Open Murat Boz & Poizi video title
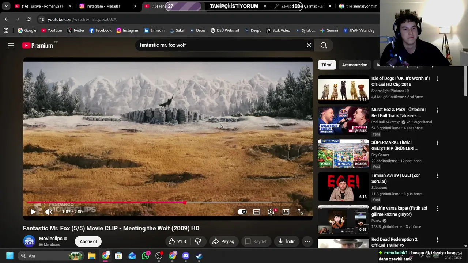468x263 pixels. point(399,113)
